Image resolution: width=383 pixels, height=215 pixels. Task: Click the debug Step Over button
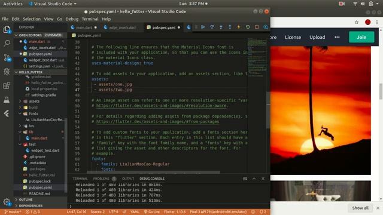click(212, 27)
